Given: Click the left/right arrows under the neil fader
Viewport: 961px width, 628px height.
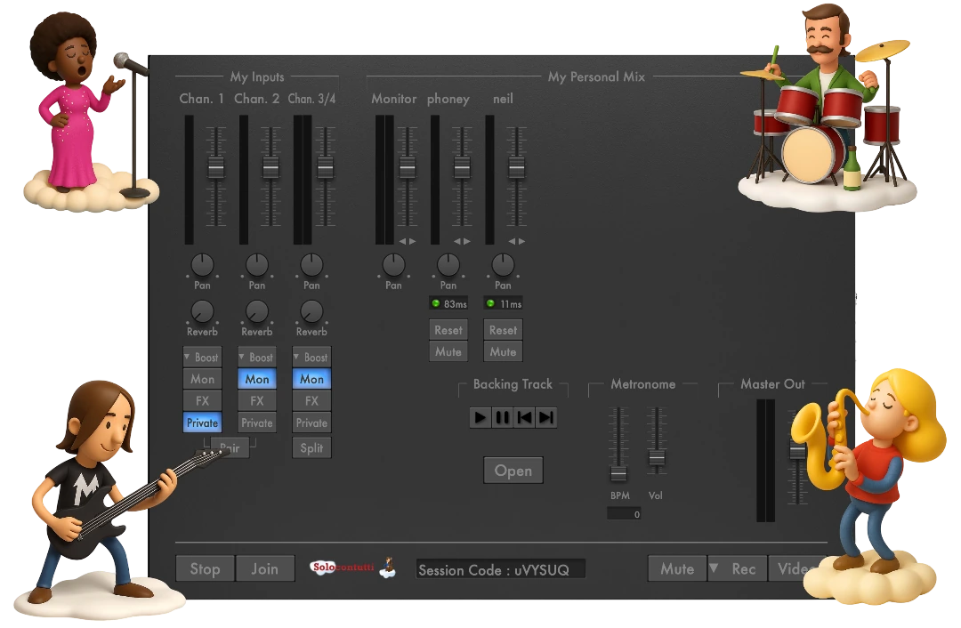Looking at the screenshot, I should [x=517, y=241].
